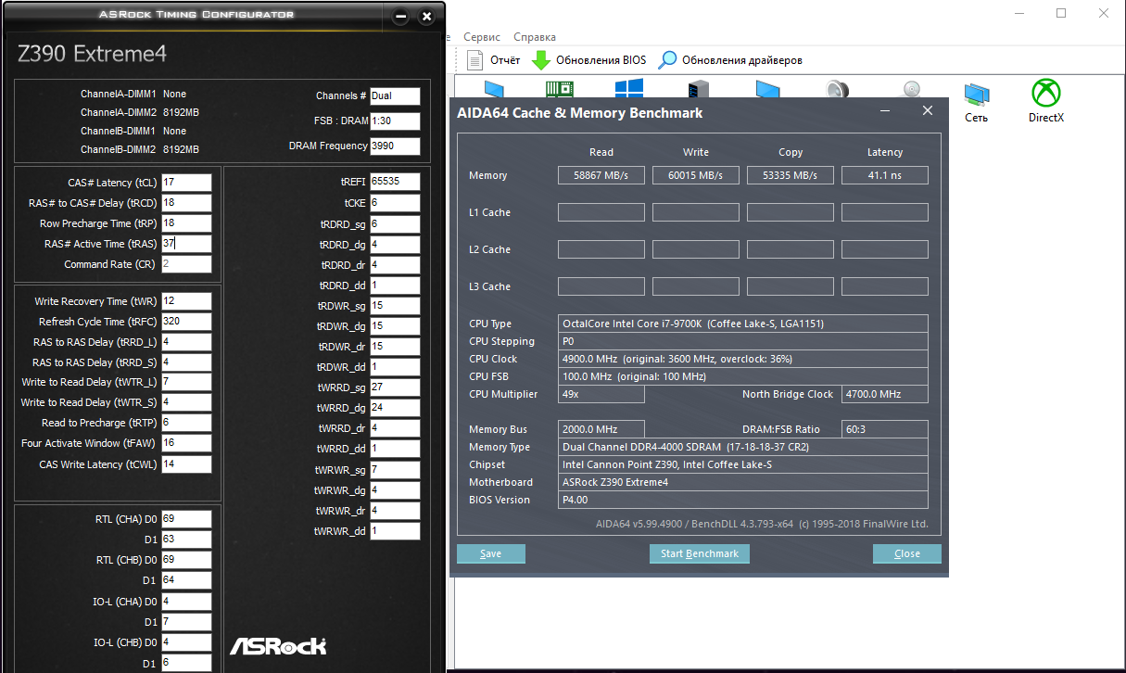Click the tRRD_S field
This screenshot has height=673, width=1126.
pyautogui.click(x=186, y=362)
